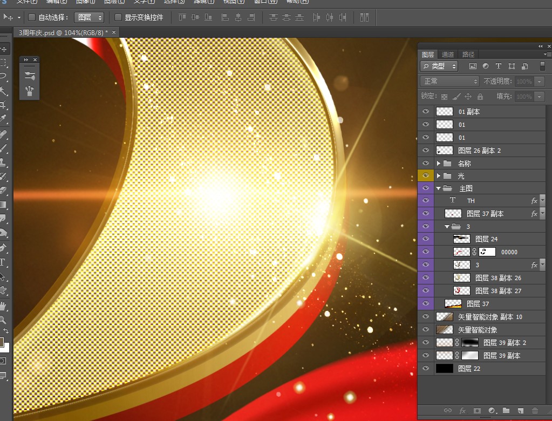The height and width of the screenshot is (421, 552).
Task: Align right edges in options bar
Action: [251, 17]
